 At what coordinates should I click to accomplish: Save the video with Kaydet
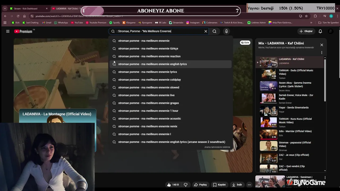[x=219, y=185]
